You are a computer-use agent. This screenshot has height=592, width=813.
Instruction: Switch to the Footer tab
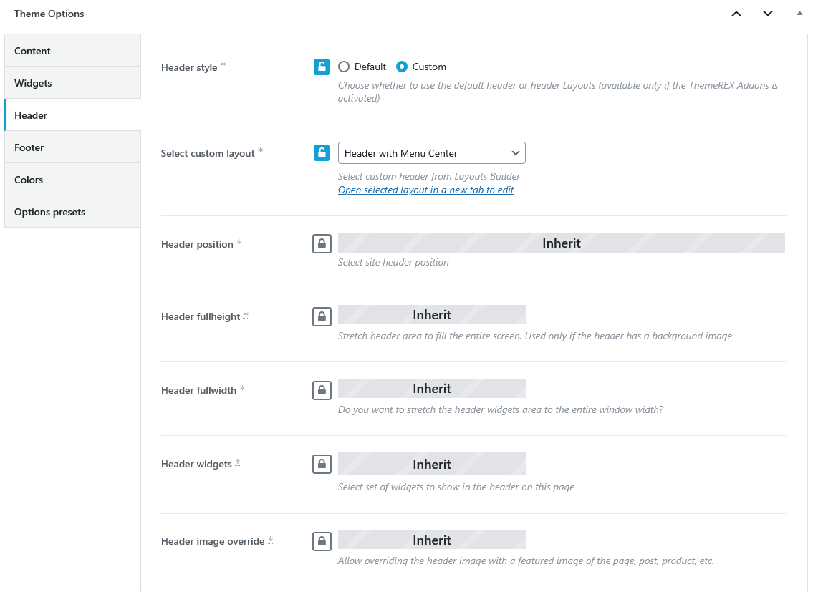click(x=72, y=147)
